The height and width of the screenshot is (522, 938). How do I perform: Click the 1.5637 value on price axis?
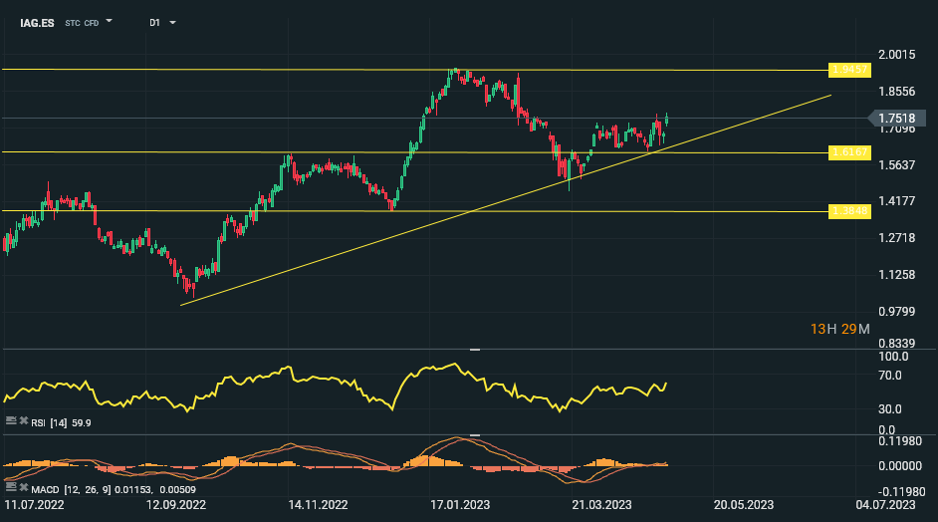click(897, 164)
